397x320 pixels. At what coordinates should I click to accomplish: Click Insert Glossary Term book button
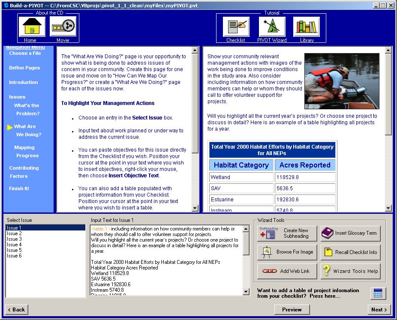pyautogui.click(x=351, y=233)
